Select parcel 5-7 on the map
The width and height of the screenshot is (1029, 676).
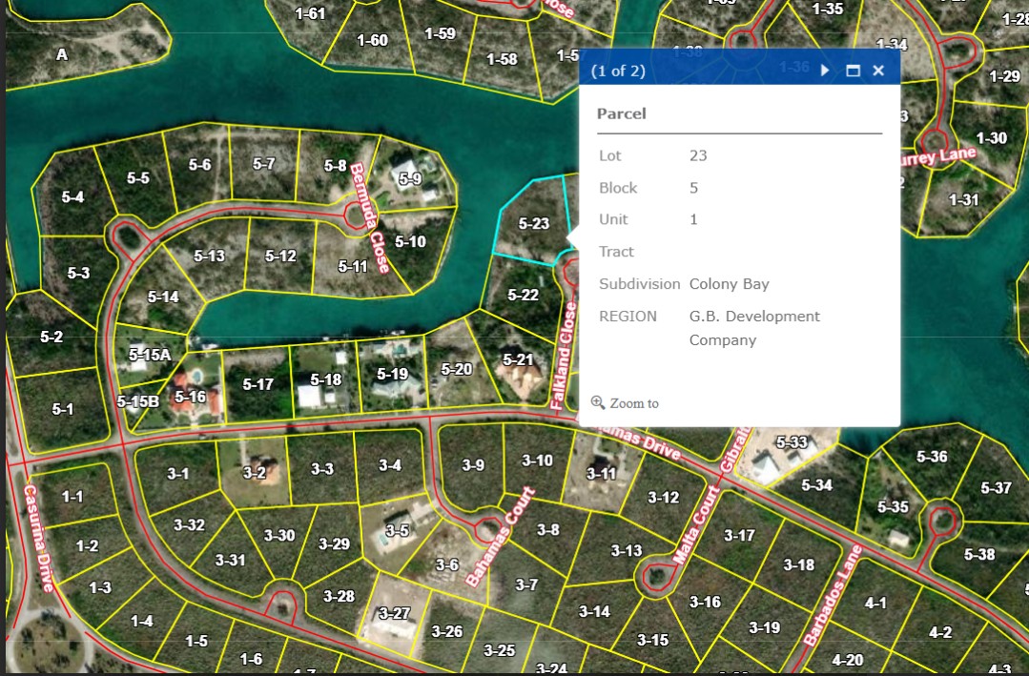pyautogui.click(x=264, y=163)
